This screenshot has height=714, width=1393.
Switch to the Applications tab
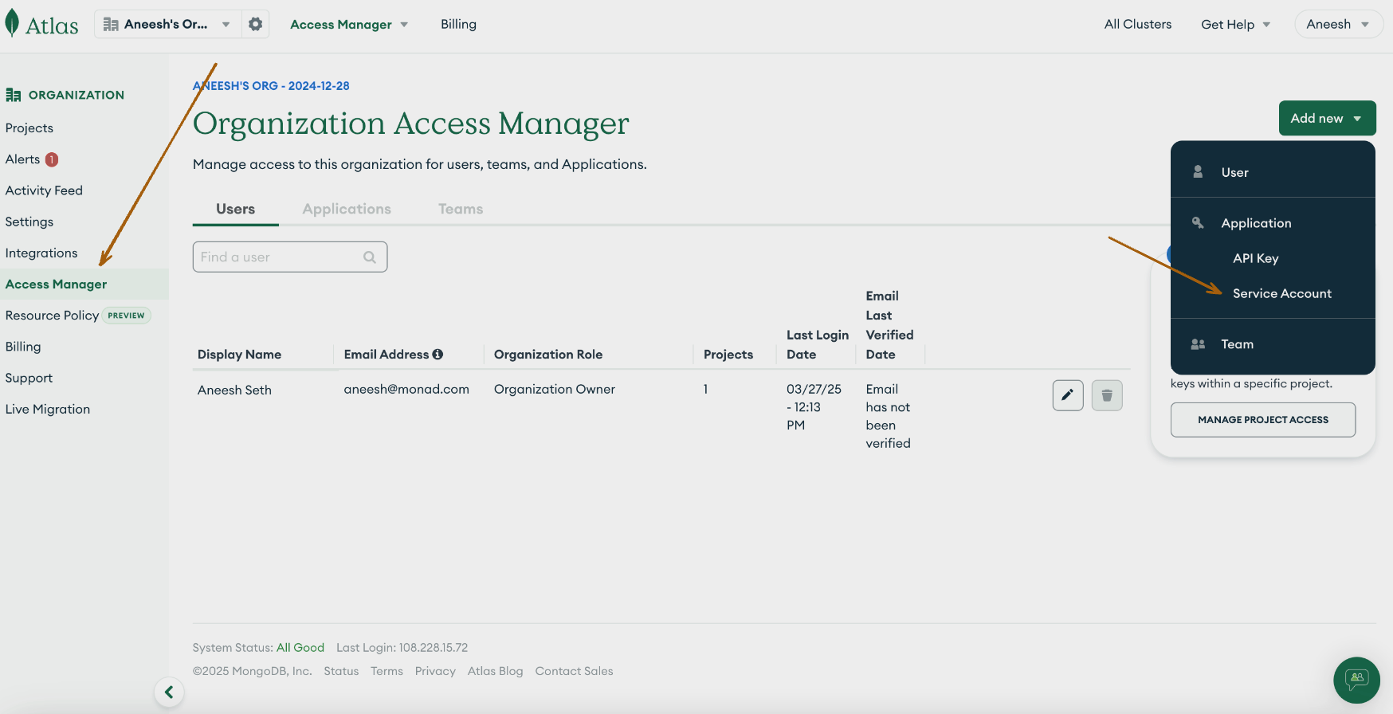(x=347, y=209)
